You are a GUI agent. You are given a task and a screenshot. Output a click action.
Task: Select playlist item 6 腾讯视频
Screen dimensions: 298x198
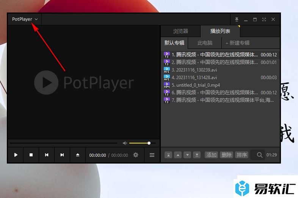[220, 93]
